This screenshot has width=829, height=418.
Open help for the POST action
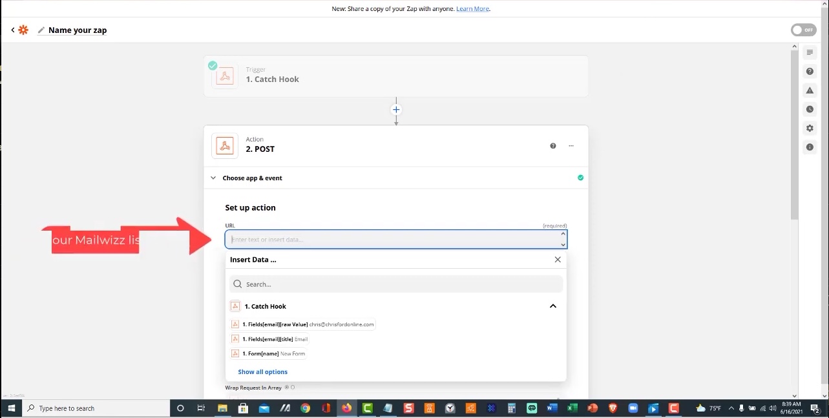click(x=553, y=146)
